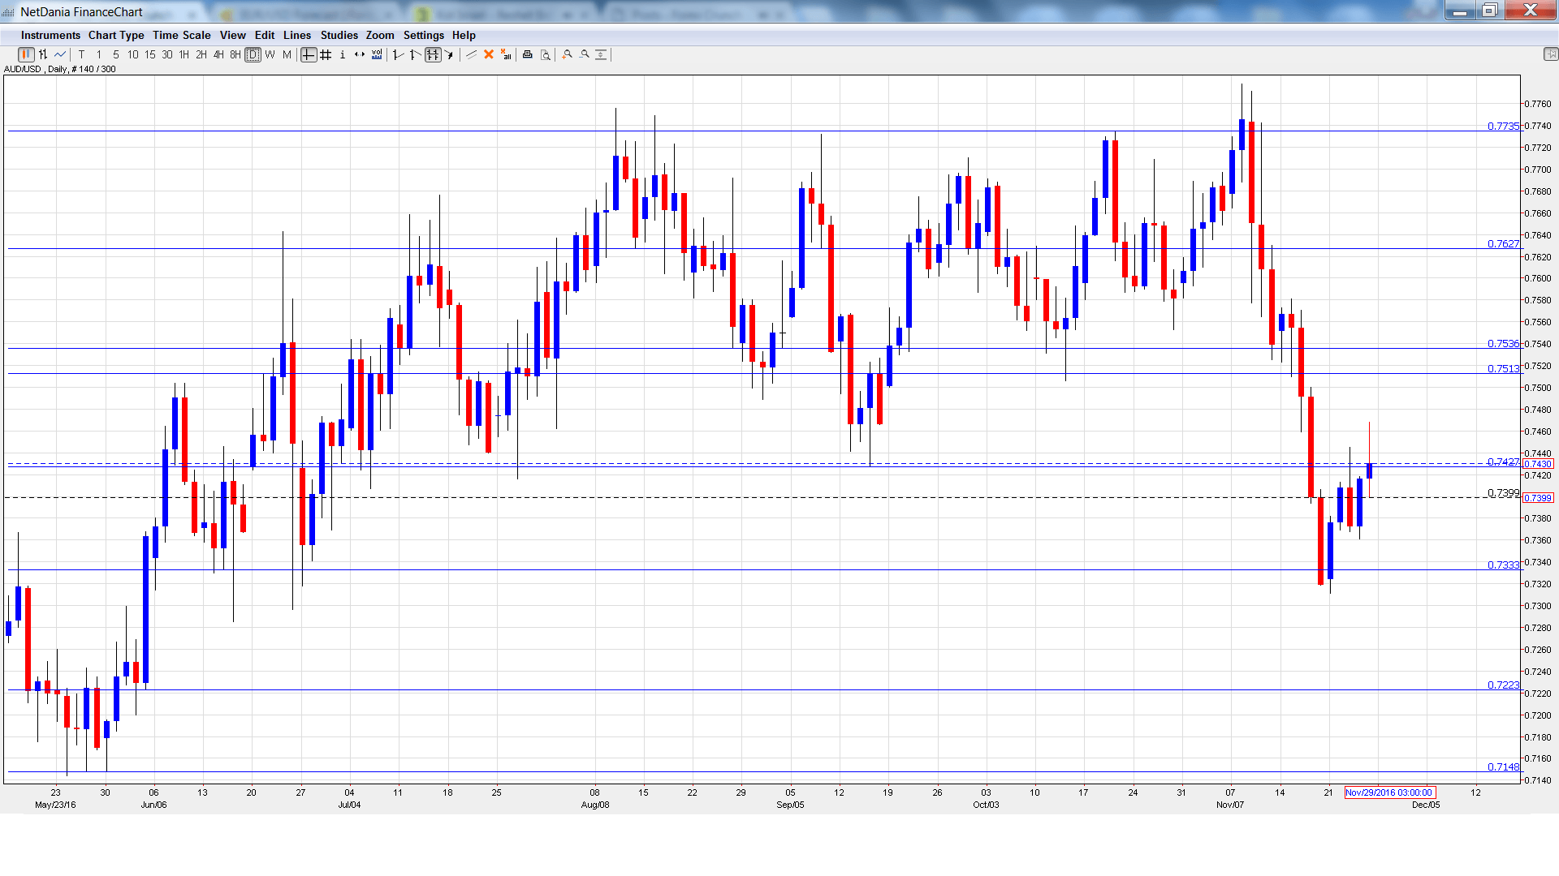Enable the Weekly (W) timeframe
This screenshot has width=1559, height=876.
269,54
